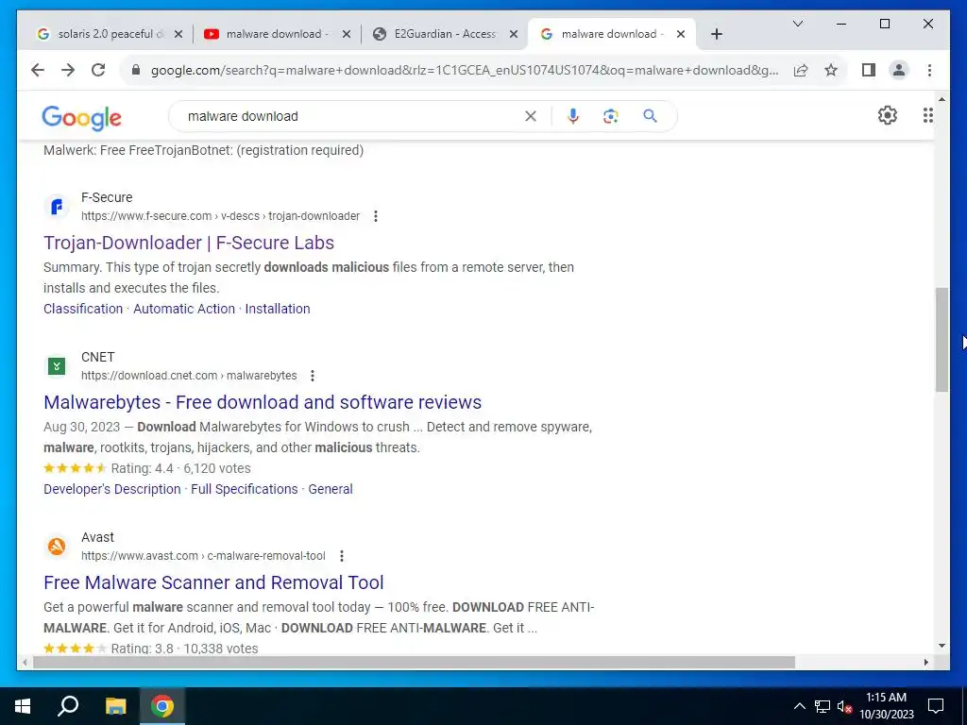This screenshot has height=725, width=967.
Task: Open Malwarebytes free download result
Action: pos(263,402)
